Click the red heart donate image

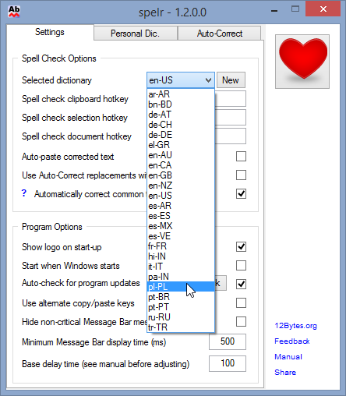(302, 62)
